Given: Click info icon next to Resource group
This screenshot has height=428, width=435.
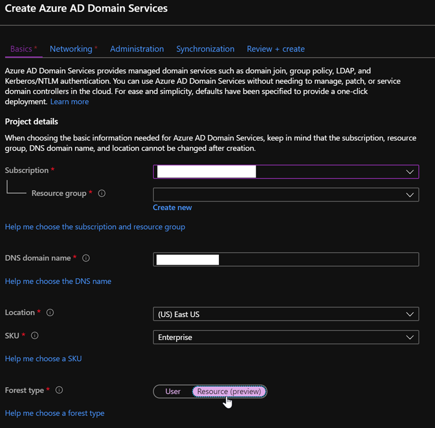Looking at the screenshot, I should (x=102, y=193).
